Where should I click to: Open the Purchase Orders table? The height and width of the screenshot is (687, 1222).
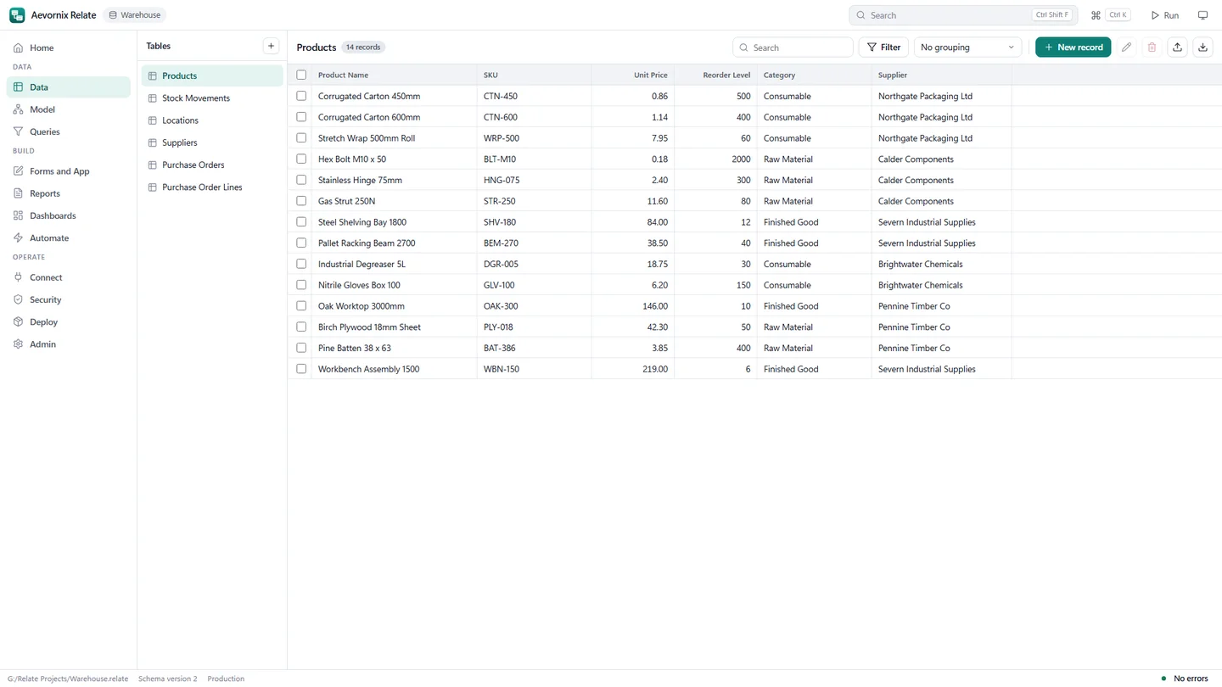click(x=212, y=165)
